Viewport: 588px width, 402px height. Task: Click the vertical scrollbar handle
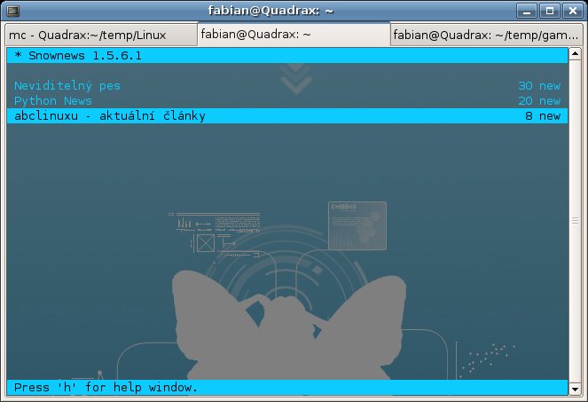[575, 222]
